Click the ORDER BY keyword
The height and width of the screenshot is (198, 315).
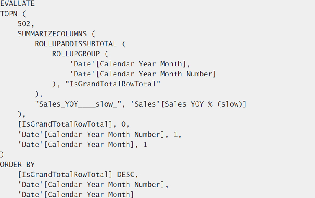(x=18, y=165)
